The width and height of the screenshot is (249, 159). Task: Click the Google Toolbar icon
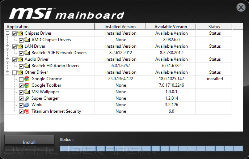pyautogui.click(x=27, y=85)
